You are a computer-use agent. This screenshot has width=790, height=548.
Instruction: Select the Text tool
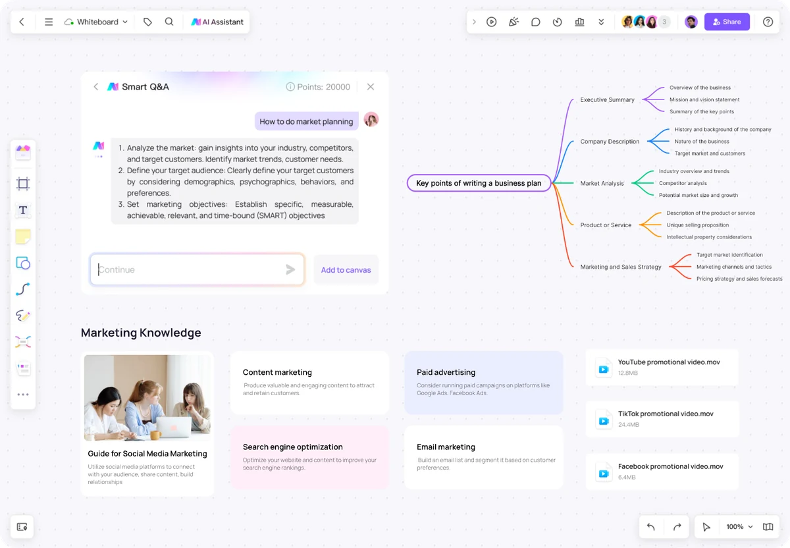pos(23,210)
